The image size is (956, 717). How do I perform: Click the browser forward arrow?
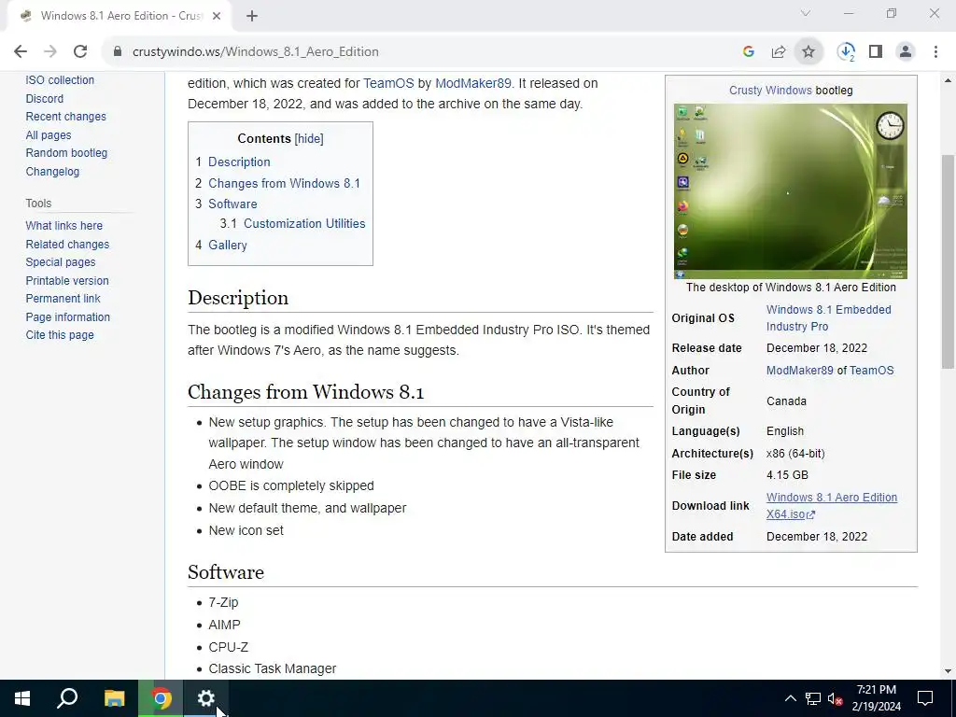tap(50, 52)
